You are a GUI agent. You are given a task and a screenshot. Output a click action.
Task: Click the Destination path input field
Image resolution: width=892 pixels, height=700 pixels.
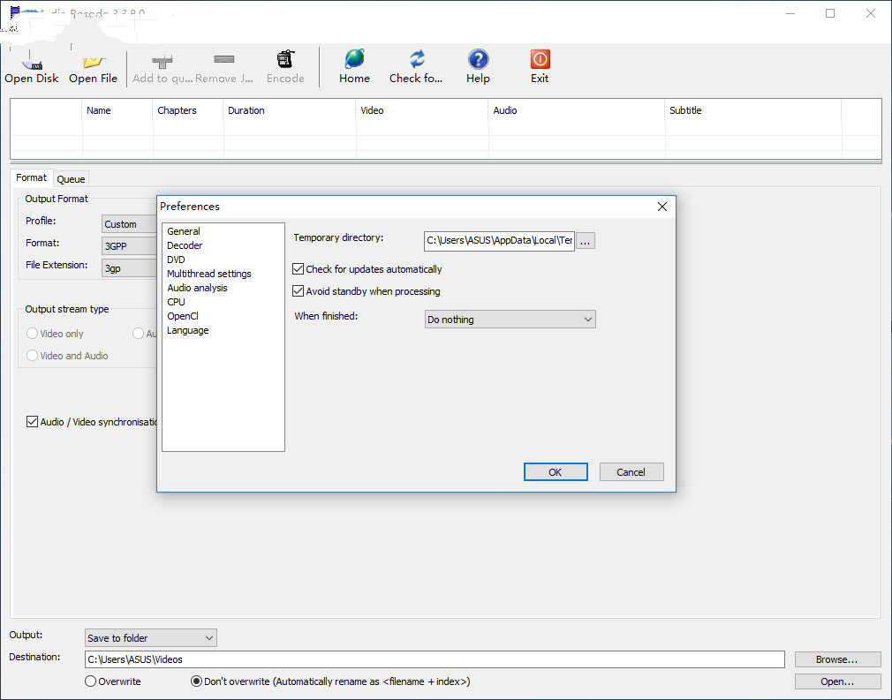pyautogui.click(x=435, y=659)
